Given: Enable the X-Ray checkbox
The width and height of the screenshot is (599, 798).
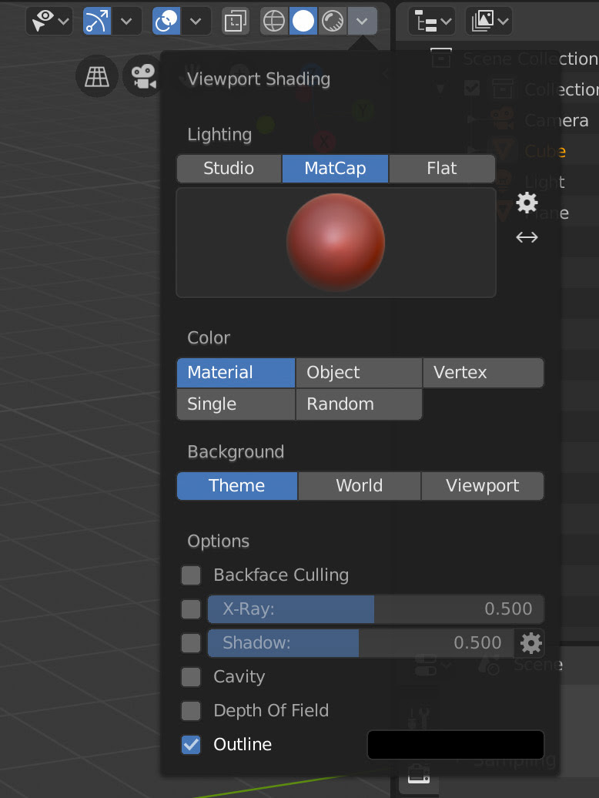Looking at the screenshot, I should coord(191,609).
